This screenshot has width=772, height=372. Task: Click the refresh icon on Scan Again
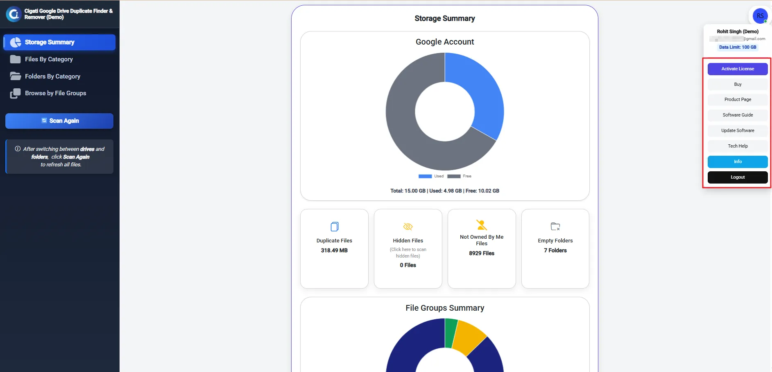coord(44,121)
